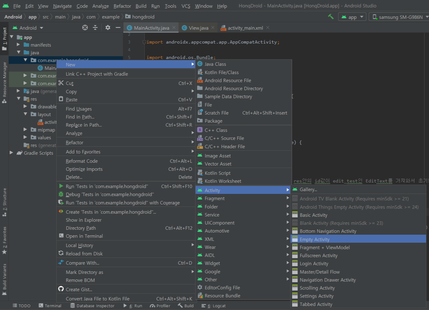Choose Image Asset entry
The height and width of the screenshot is (310, 429).
(x=244, y=156)
